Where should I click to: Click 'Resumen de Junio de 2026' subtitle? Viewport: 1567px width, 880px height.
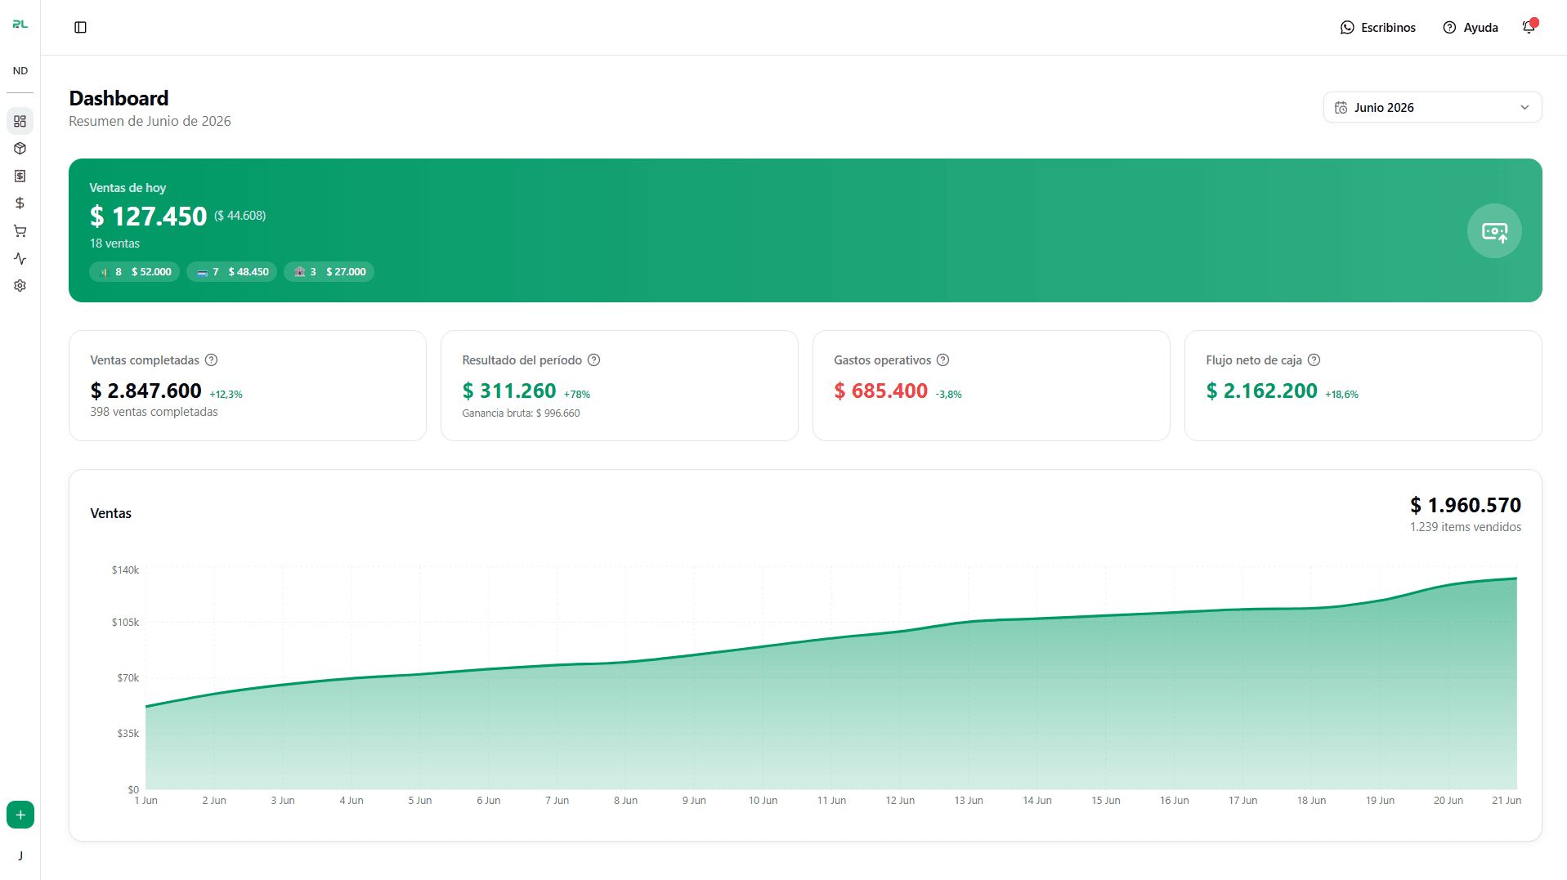coord(150,121)
